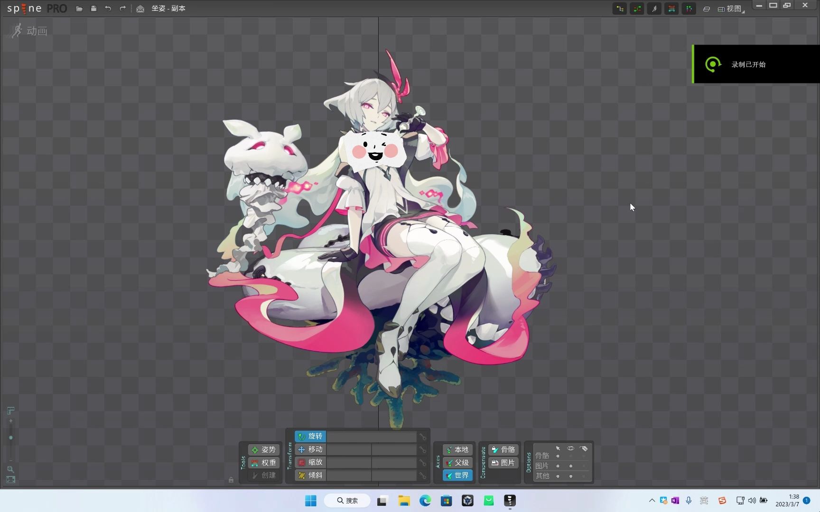
Task: Switch mode via the 动画 label
Action: click(x=37, y=31)
